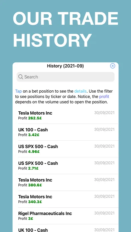
Task: Click the 3£ profit value under Rigel Pharmaceuticals
Action: 30,219
